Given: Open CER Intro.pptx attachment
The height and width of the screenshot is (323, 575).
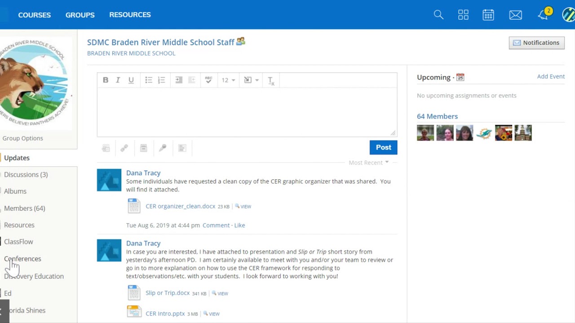Looking at the screenshot, I should click(x=165, y=314).
